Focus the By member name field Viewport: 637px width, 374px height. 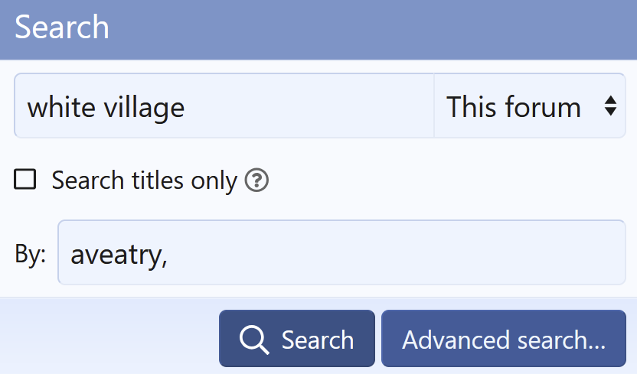click(341, 252)
